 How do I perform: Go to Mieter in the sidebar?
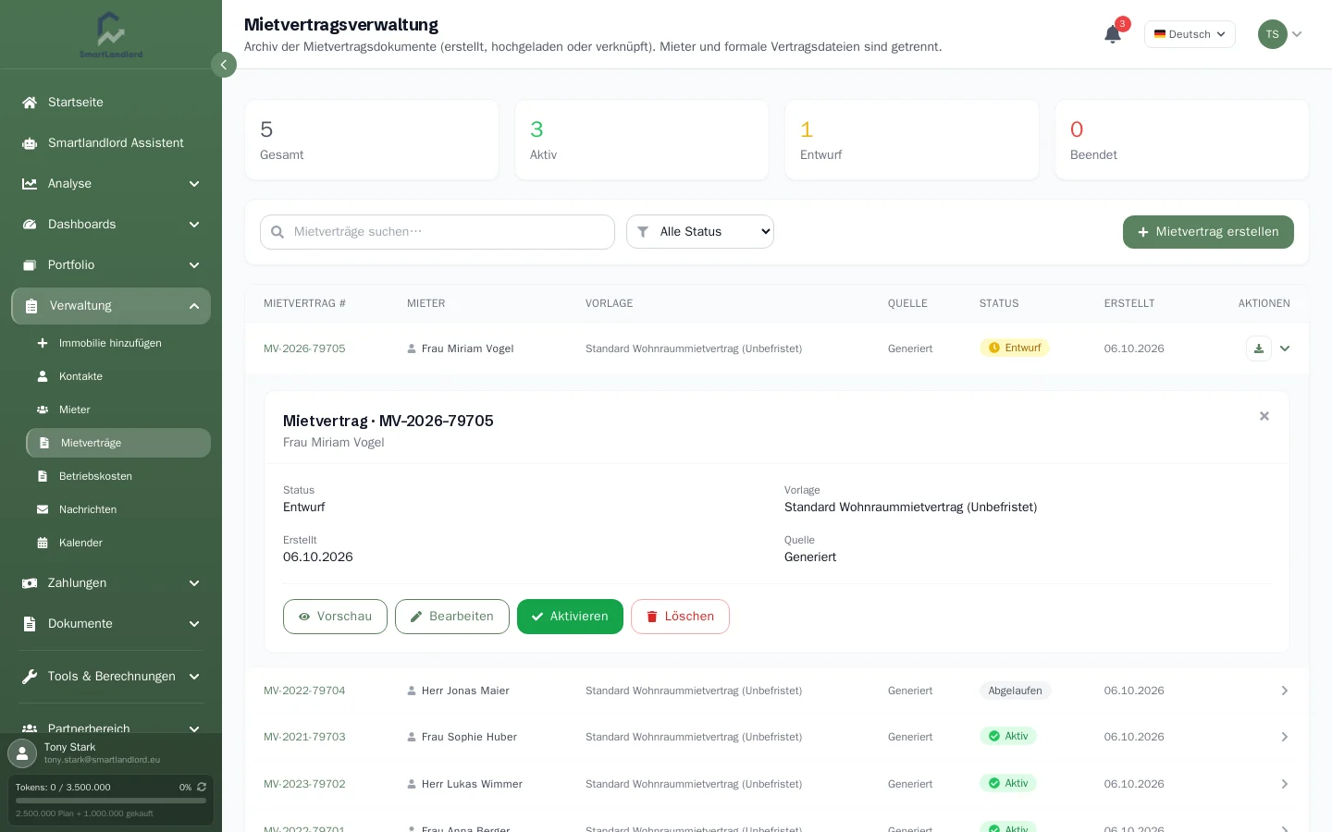(118, 410)
